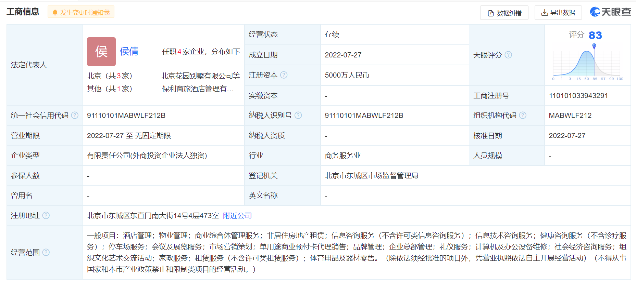Open 保利商旅酒店管理有… company link
This screenshot has width=636, height=282.
tap(198, 89)
